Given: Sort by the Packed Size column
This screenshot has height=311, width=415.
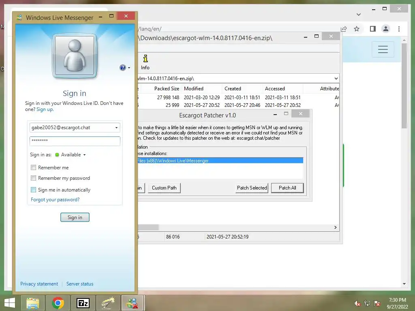Looking at the screenshot, I should pos(167,89).
